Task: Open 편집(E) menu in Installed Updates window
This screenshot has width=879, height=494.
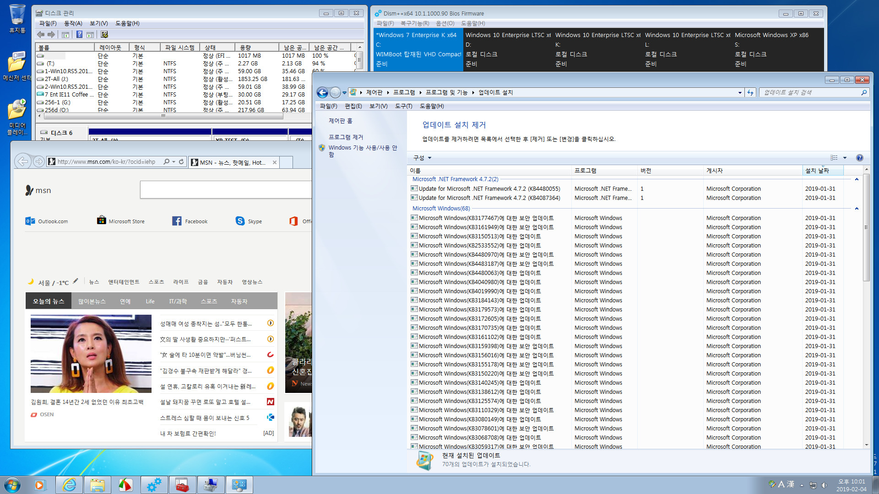Action: [x=353, y=106]
